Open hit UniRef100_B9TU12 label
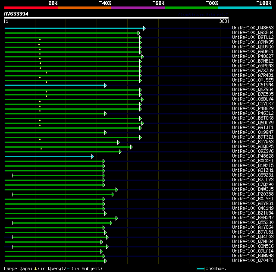 (x=253, y=37)
